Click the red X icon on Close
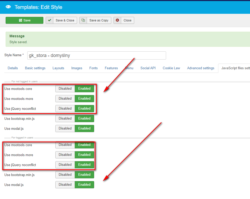This screenshot has height=199, width=250. click(117, 20)
